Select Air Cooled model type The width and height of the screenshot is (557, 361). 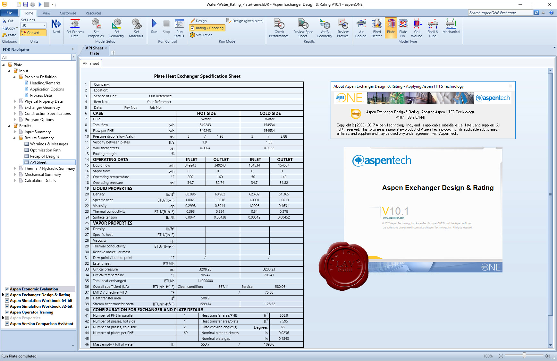[361, 28]
